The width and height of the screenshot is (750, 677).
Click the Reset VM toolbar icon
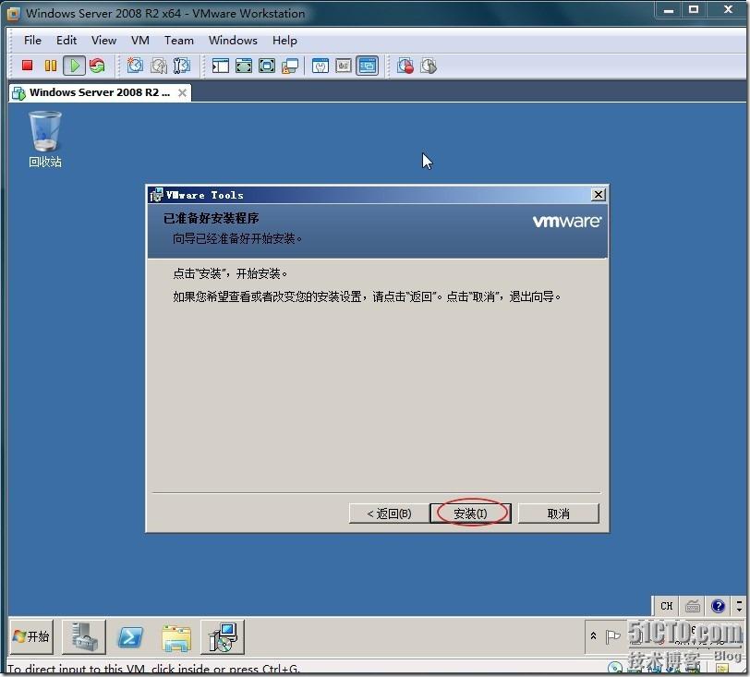[x=97, y=66]
